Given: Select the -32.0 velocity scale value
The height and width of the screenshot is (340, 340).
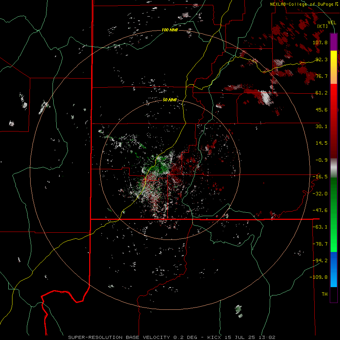Looking at the screenshot, I should 320,194.
